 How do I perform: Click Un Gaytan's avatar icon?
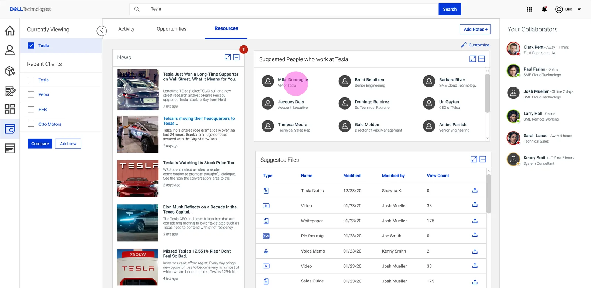tap(429, 104)
